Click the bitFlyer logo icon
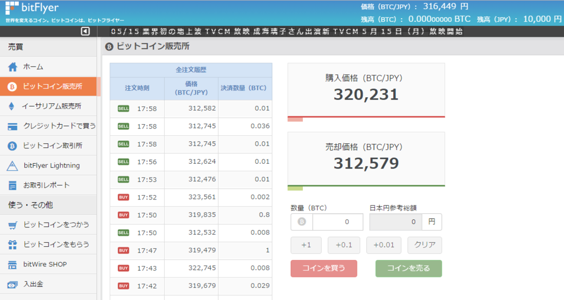The image size is (564, 300). (12, 8)
